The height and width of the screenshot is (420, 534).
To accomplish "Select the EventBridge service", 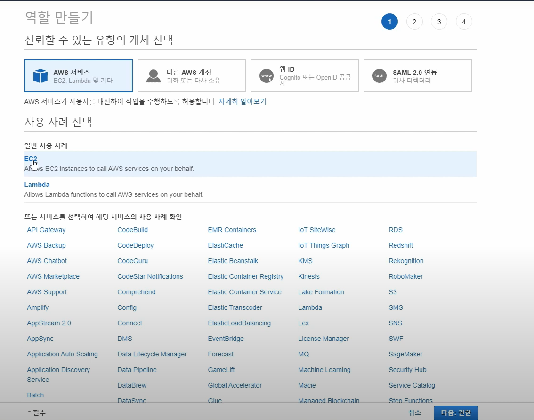I will 226,339.
